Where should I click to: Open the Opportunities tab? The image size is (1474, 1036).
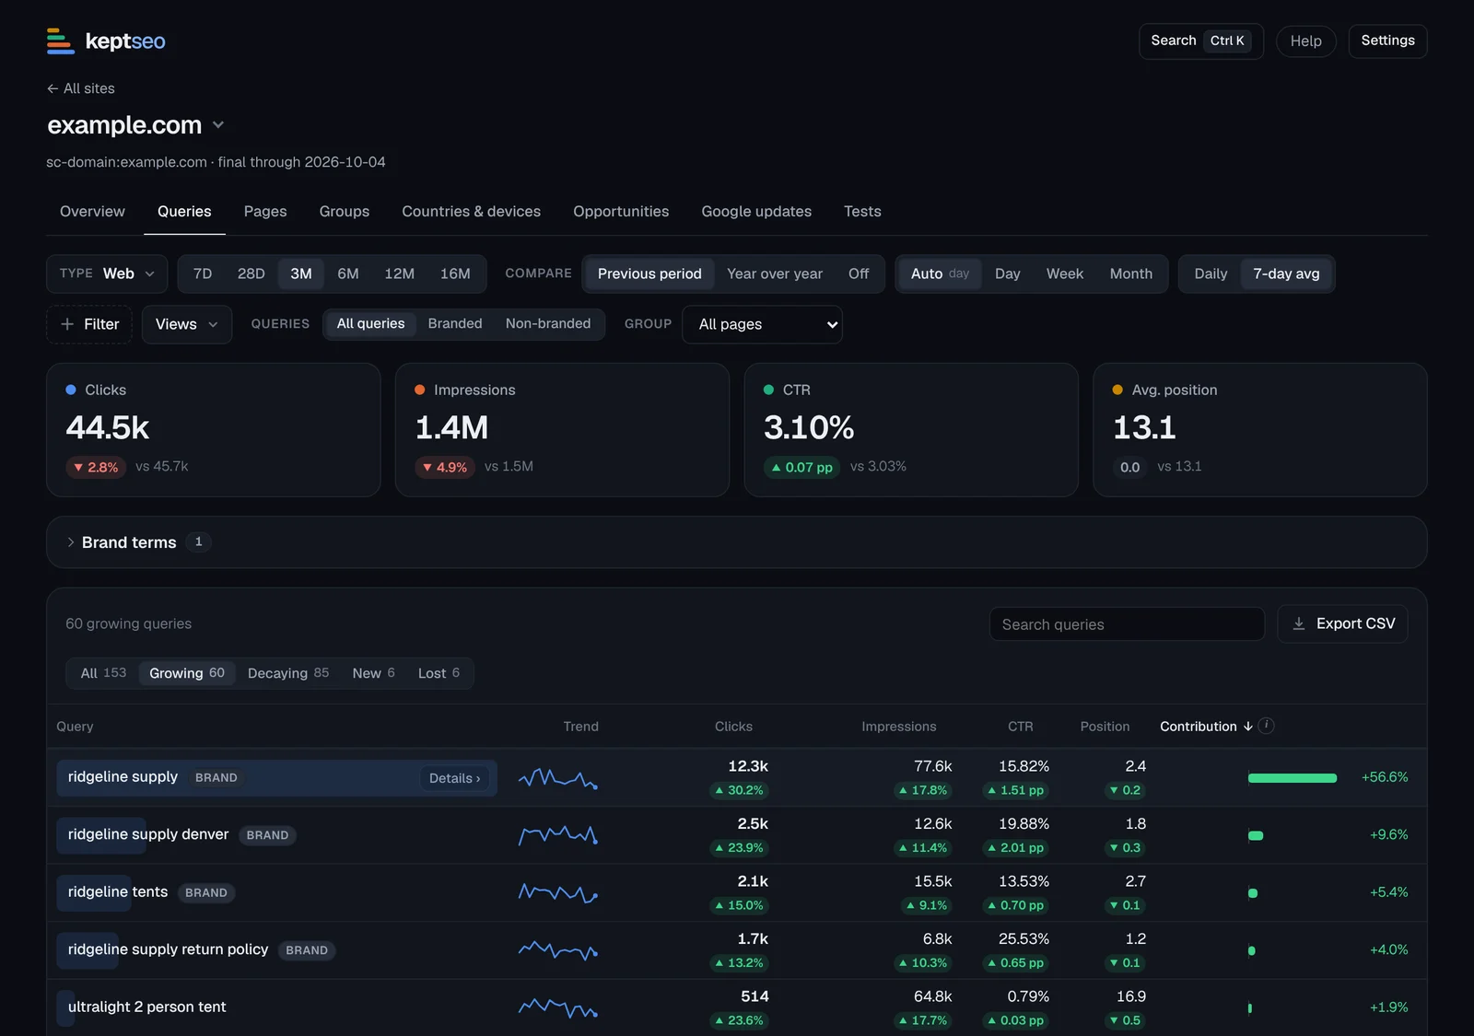point(621,212)
